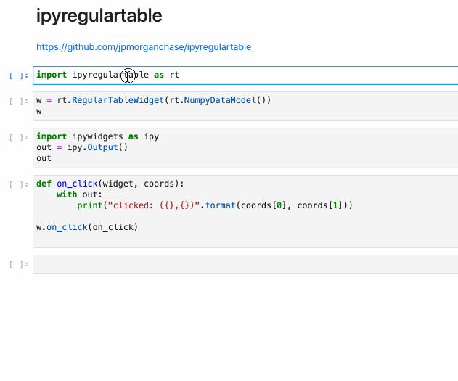The width and height of the screenshot is (458, 381).
Task: Click the RegularTableWidget assignment line
Action: 153,100
